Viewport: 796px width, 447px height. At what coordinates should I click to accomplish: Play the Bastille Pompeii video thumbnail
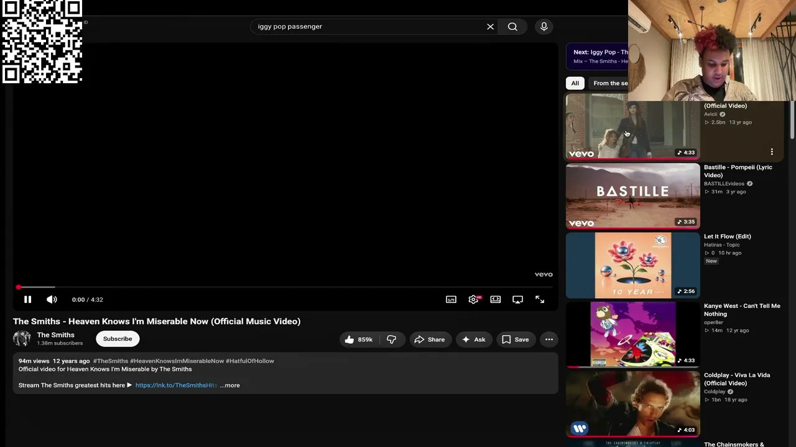point(632,196)
